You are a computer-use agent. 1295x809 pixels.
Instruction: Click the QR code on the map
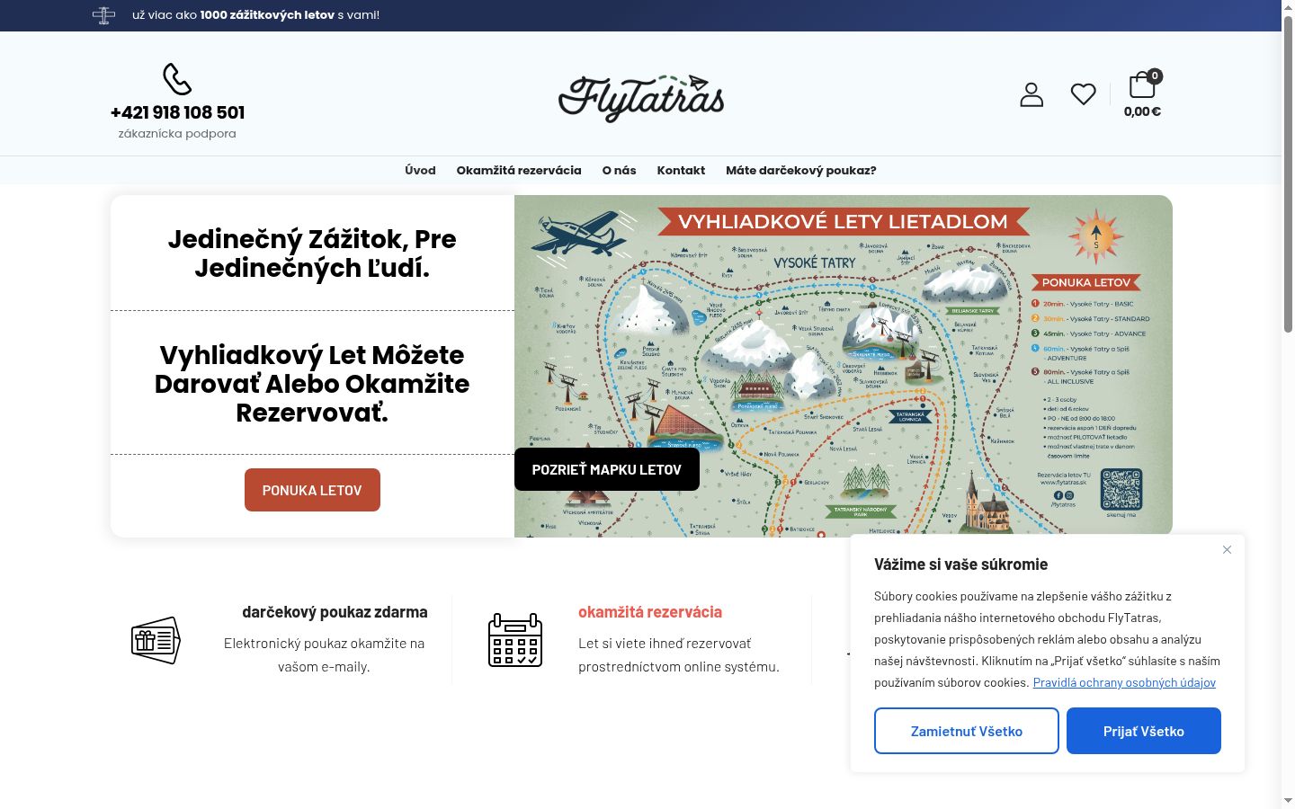click(x=1121, y=489)
